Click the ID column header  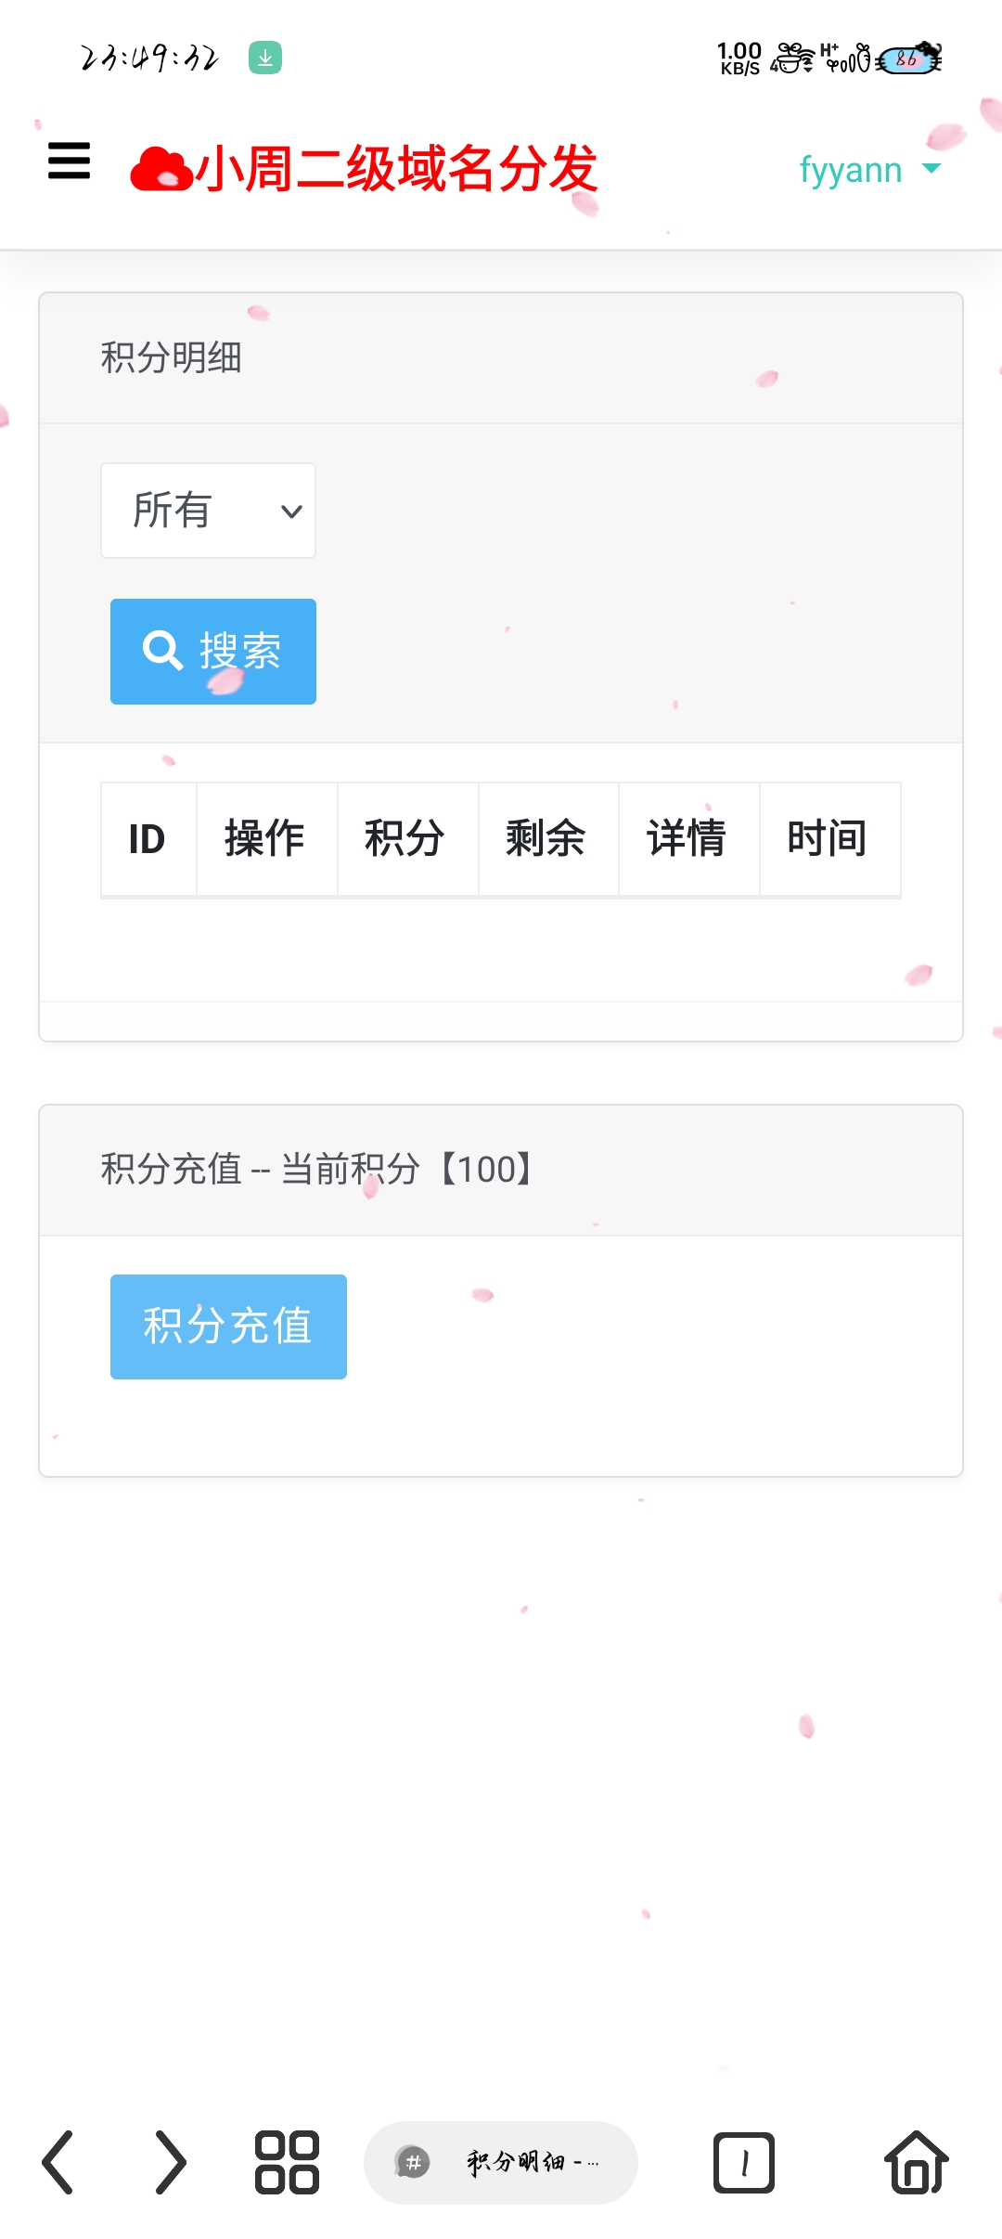pos(148,839)
